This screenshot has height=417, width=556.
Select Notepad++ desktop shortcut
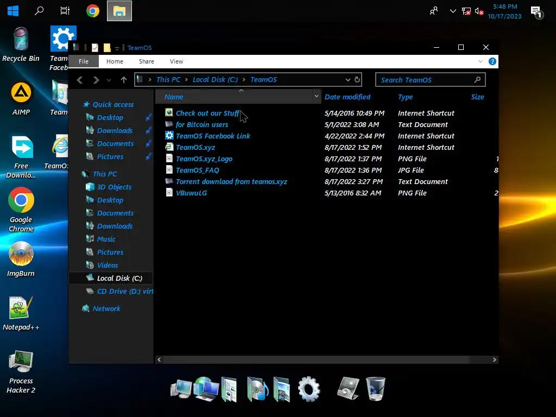pos(21,313)
